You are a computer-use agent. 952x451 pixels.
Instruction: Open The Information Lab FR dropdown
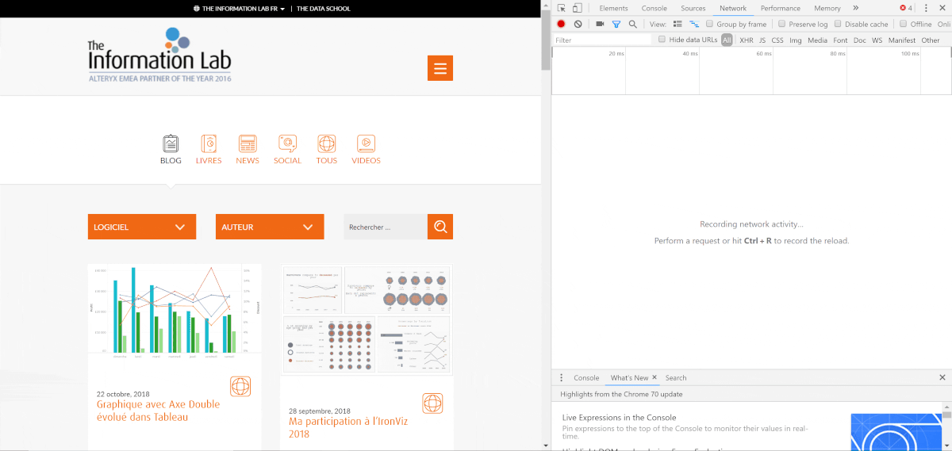click(240, 9)
